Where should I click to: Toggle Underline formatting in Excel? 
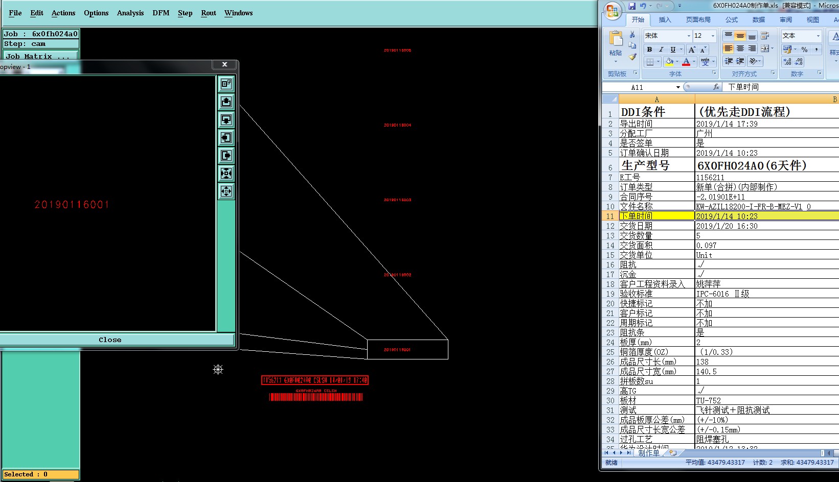click(673, 50)
